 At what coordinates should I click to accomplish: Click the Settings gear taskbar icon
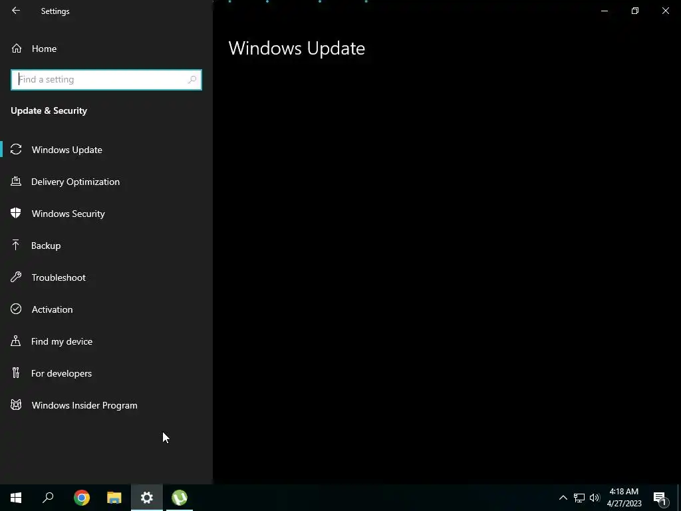point(147,498)
